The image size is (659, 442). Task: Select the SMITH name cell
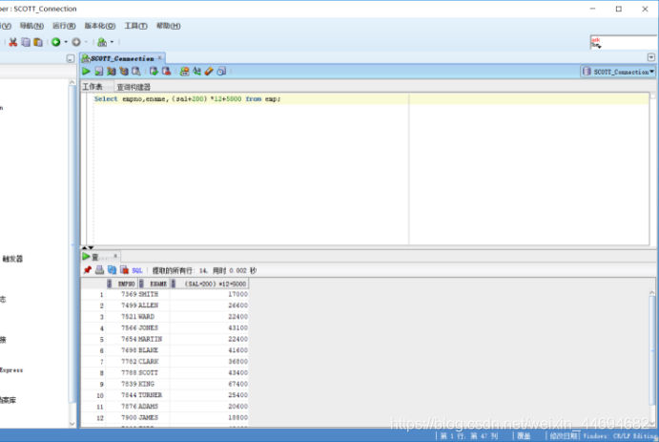154,294
